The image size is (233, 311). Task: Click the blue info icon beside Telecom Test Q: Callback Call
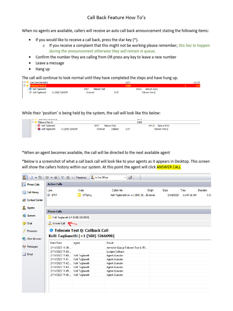[51, 230]
